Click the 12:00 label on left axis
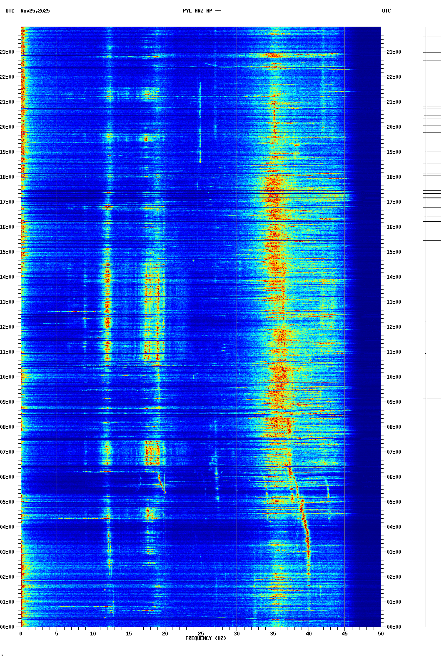 7,327
